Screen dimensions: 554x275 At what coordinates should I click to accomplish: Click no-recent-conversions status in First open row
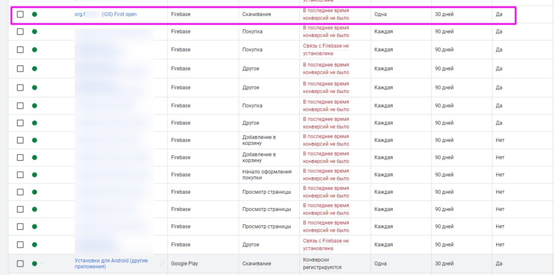pos(325,14)
